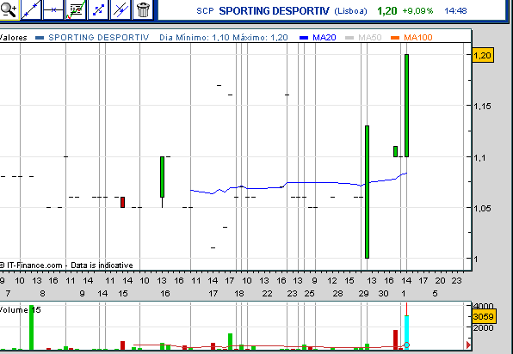Click the Dia Mínimo: 1,10 Máximo: 1,20 text
Screen dimensions: 513x354
[x=224, y=37]
